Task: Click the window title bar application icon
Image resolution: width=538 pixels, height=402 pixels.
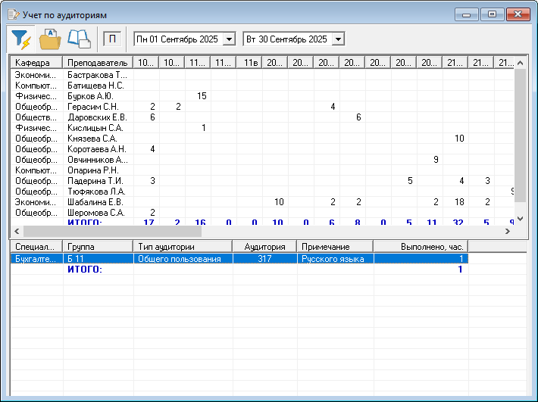Action: click(x=13, y=14)
